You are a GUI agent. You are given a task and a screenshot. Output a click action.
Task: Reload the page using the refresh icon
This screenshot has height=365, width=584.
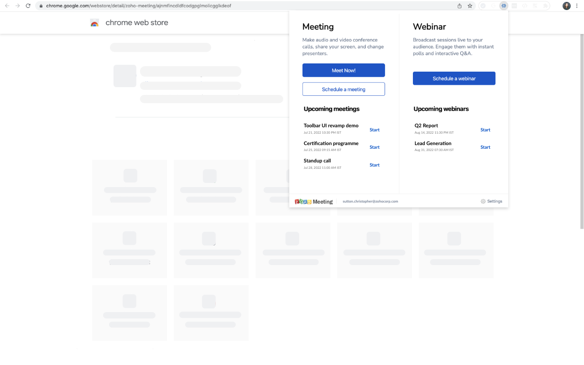pyautogui.click(x=28, y=6)
